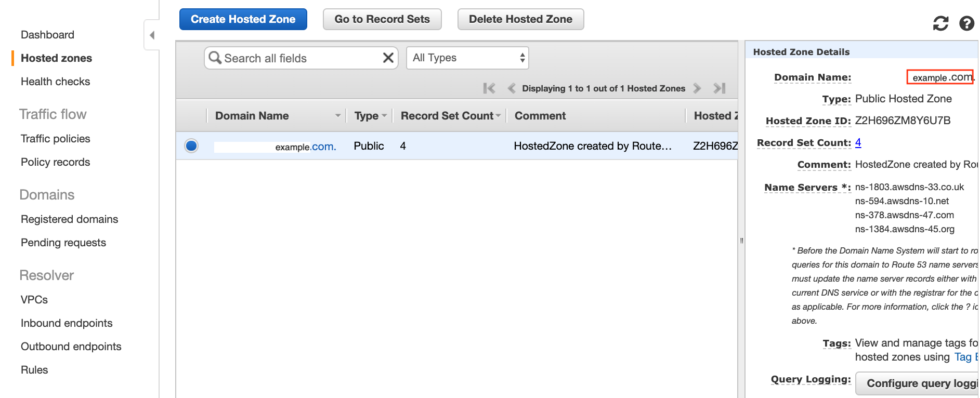Viewport: 980px width, 398px height.
Task: Open the help question mark icon
Action: [x=966, y=23]
